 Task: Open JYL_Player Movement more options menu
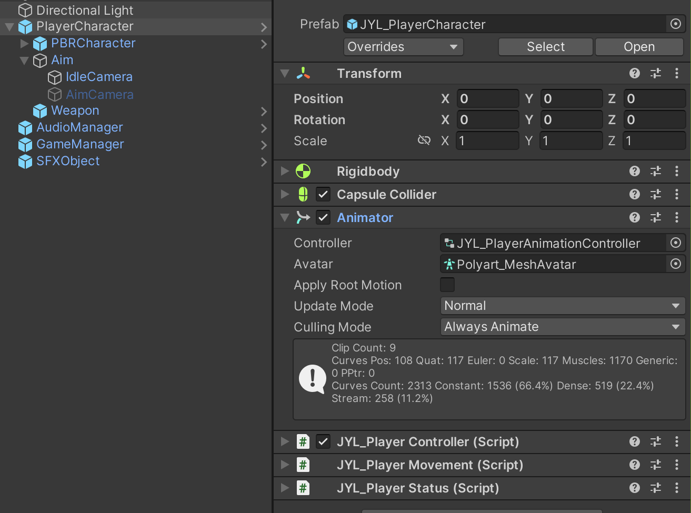coord(677,465)
